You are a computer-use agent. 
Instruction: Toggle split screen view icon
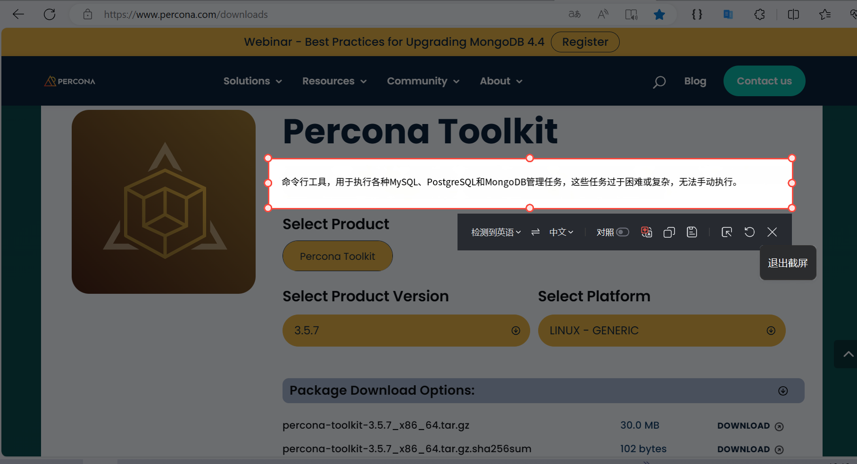(793, 14)
